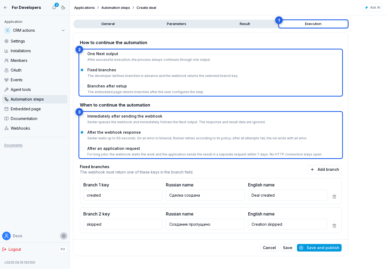The height and width of the screenshot is (269, 387).
Task: Click the Ask AI sparkle button
Action: [x=372, y=8]
